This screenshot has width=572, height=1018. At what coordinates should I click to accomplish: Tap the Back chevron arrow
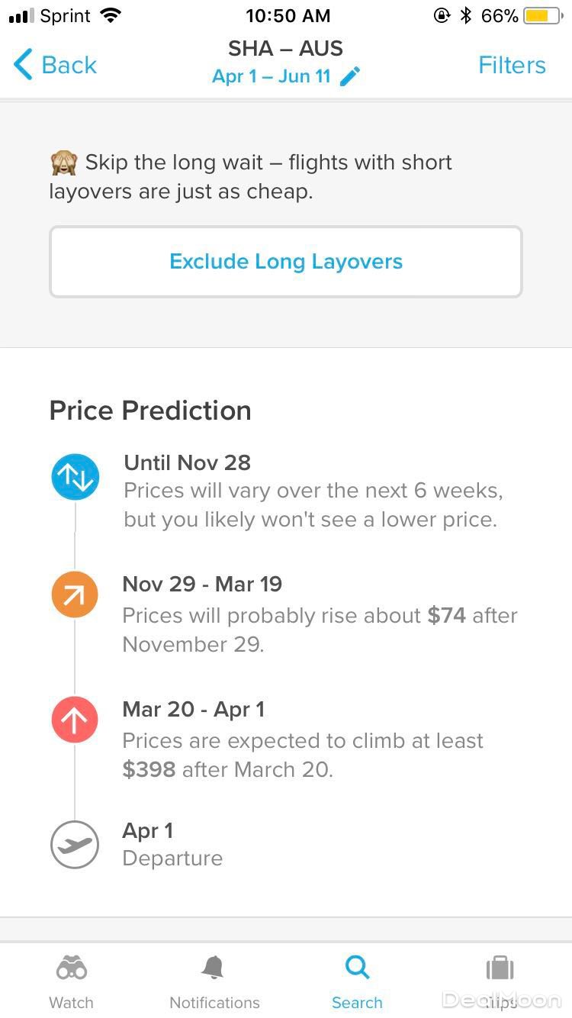coord(24,65)
